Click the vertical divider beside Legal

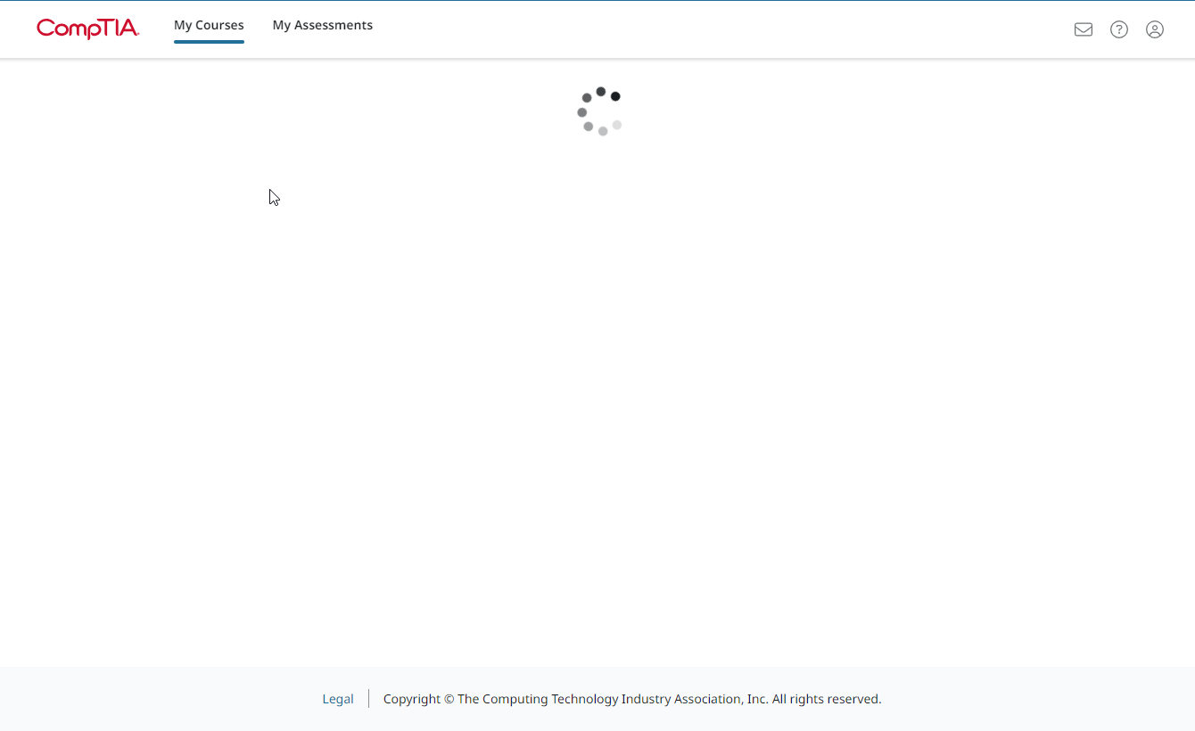(368, 699)
